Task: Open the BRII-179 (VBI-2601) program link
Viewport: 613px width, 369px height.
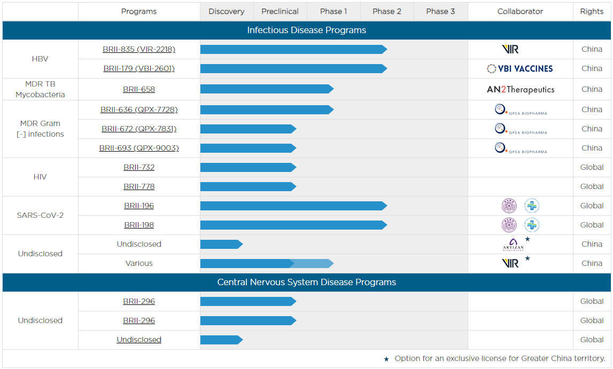Action: coord(139,68)
